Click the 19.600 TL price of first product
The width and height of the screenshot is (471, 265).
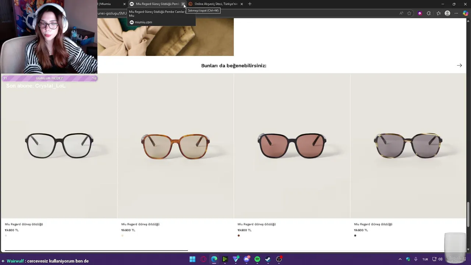coord(12,230)
